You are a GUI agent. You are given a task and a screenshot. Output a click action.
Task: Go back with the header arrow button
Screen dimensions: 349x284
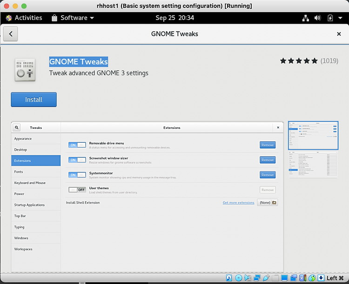pos(10,34)
